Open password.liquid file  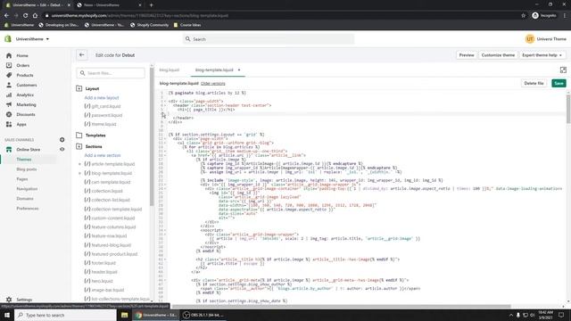pyautogui.click(x=107, y=115)
